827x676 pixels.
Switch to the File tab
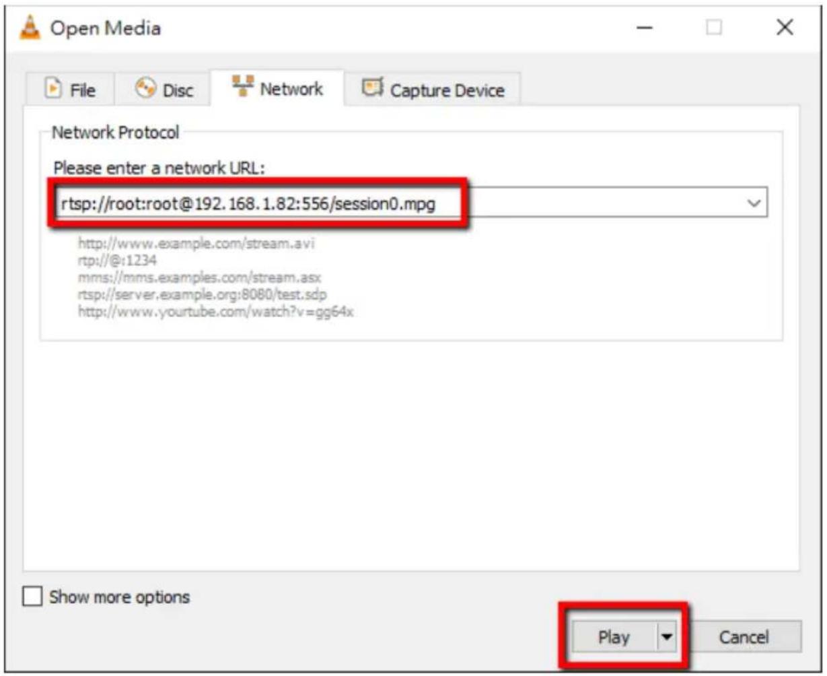click(x=70, y=90)
